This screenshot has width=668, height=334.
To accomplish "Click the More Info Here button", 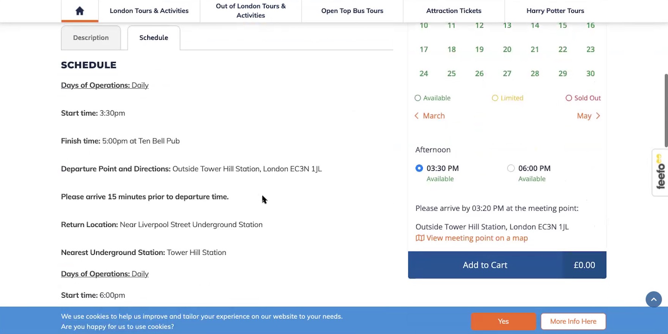I will click(573, 321).
